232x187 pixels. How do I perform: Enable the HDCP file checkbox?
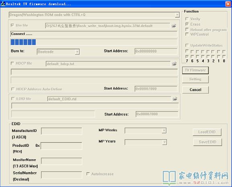[12, 63]
